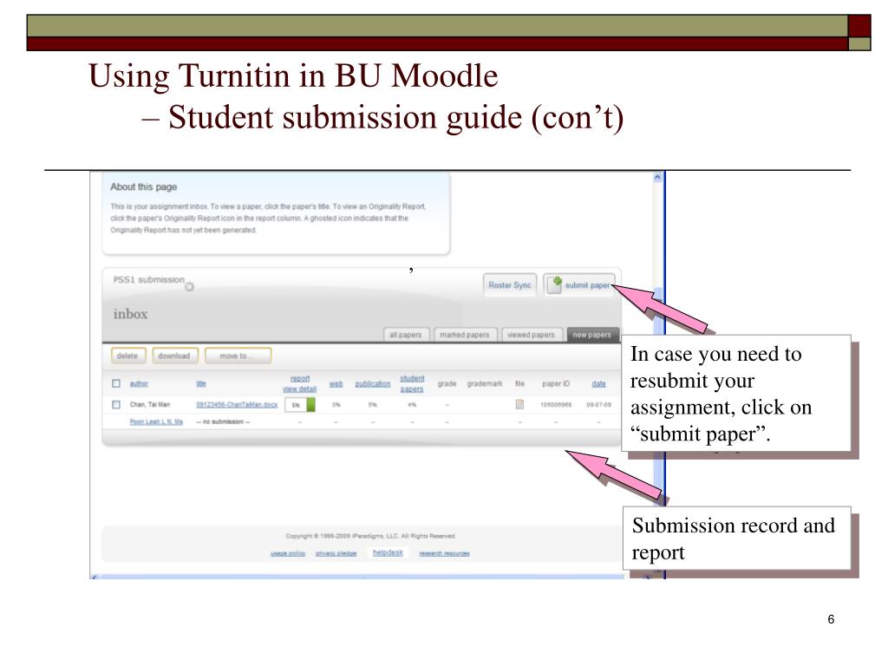Viewport: 888px width, 666px height.
Task: Tick the checkbox for Chan, Tai Man
Action: click(116, 404)
